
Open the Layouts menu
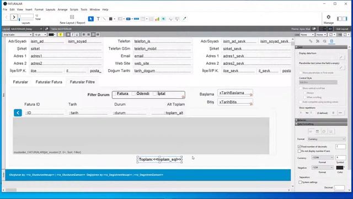(x=50, y=9)
